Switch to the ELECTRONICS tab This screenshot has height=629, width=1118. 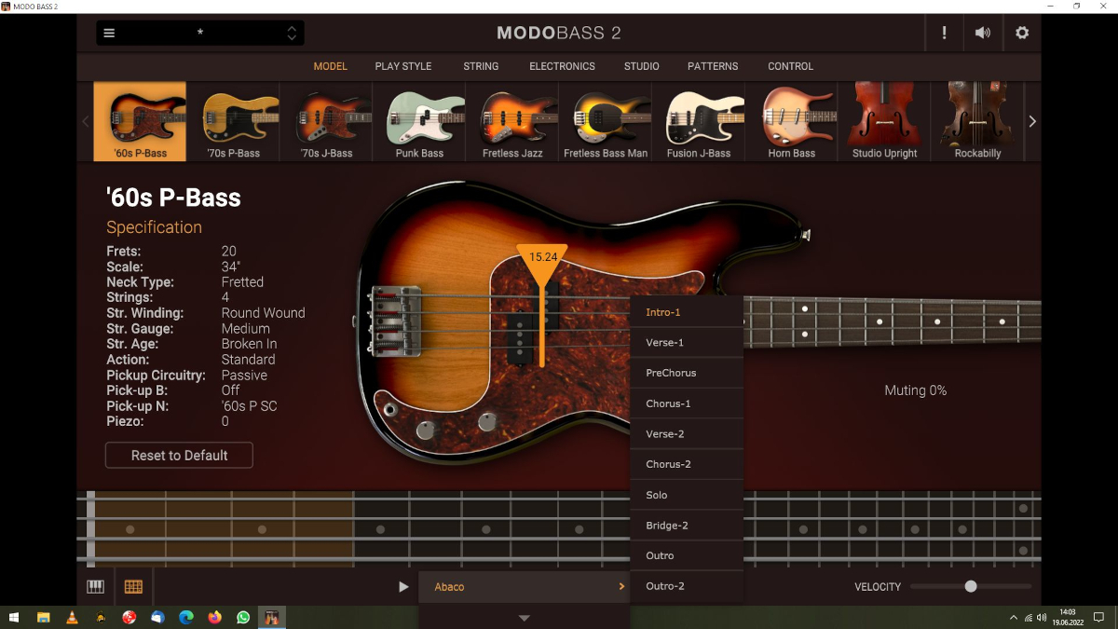pos(562,66)
